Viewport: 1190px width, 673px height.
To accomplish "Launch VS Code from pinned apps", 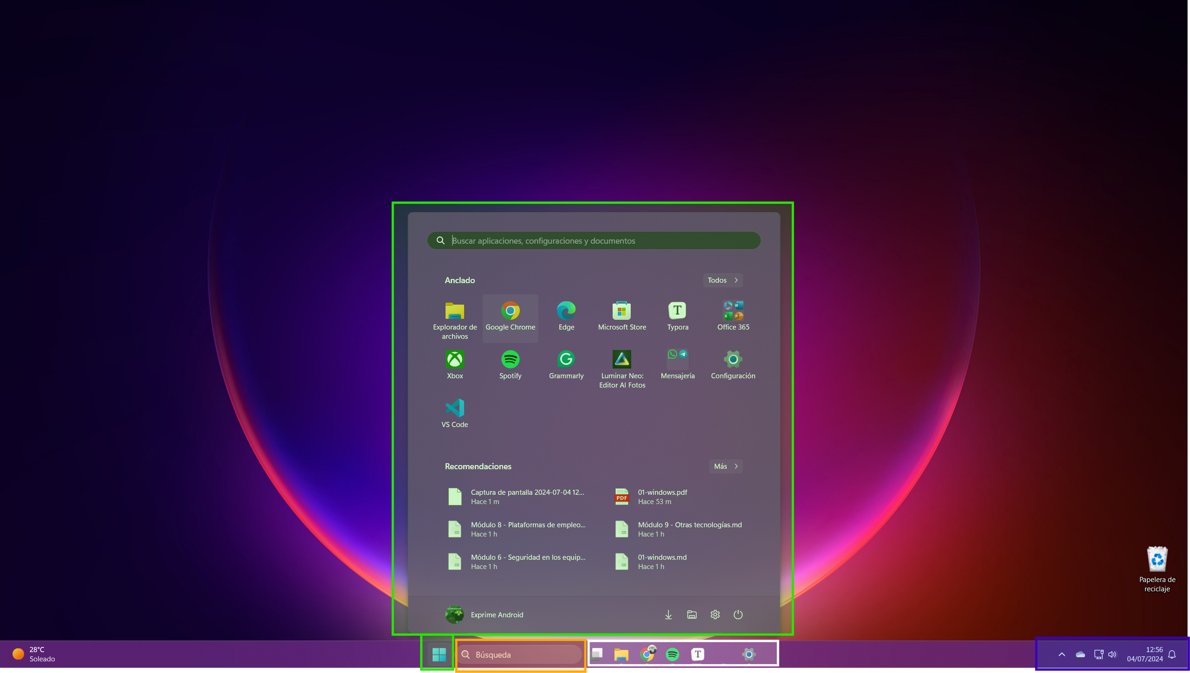I will point(454,414).
